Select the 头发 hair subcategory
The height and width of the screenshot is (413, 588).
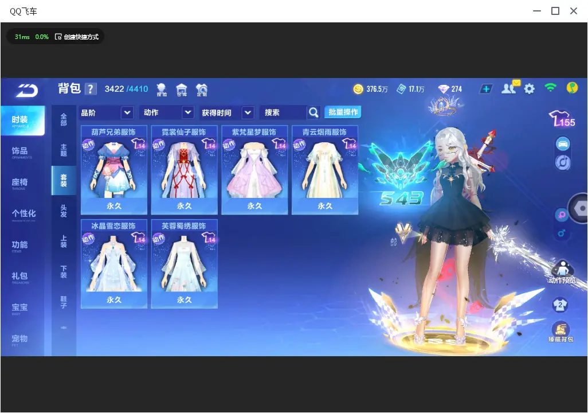tap(64, 211)
